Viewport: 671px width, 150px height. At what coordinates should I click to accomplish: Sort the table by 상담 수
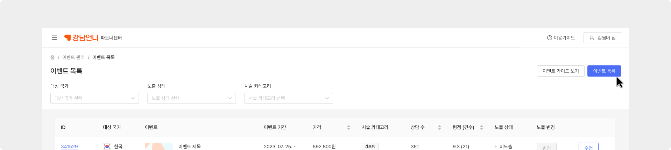pos(439,128)
